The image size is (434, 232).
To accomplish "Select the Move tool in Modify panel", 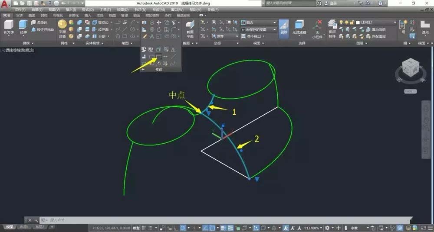I will click(x=159, y=23).
